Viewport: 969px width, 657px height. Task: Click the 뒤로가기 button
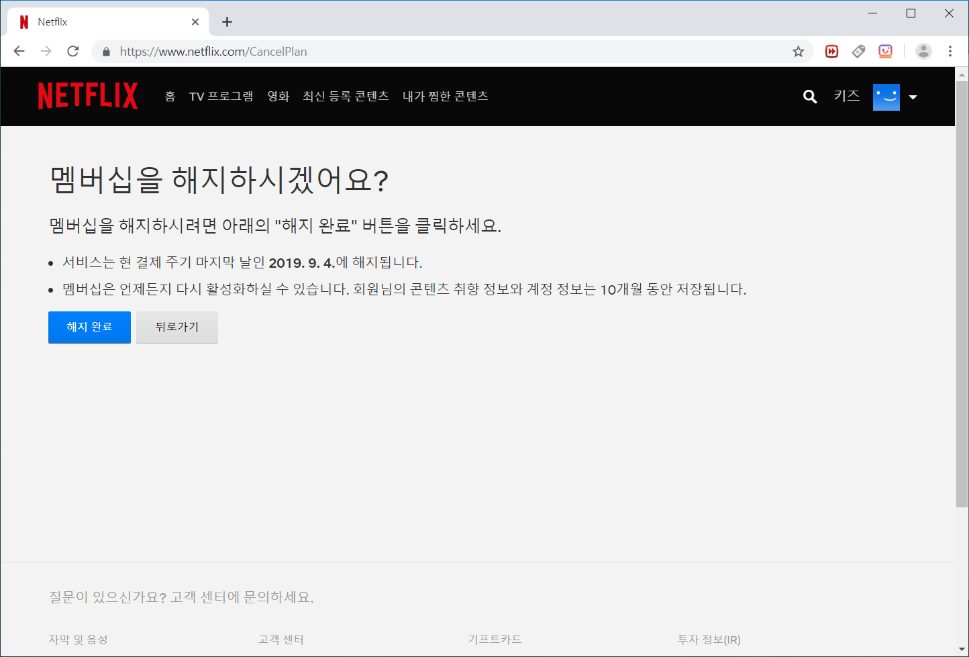[x=177, y=327]
